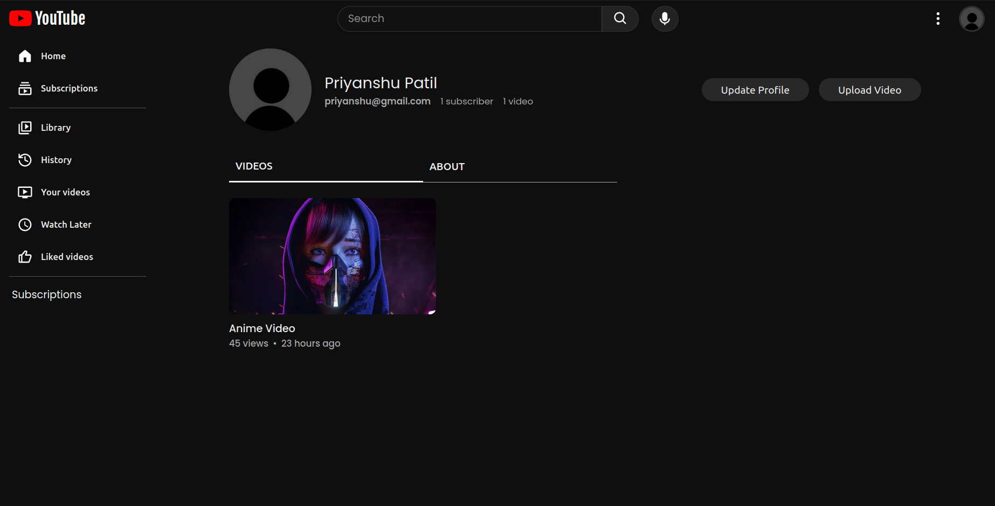The width and height of the screenshot is (995, 506).
Task: Click the magnifying glass search icon
Action: [x=619, y=18]
